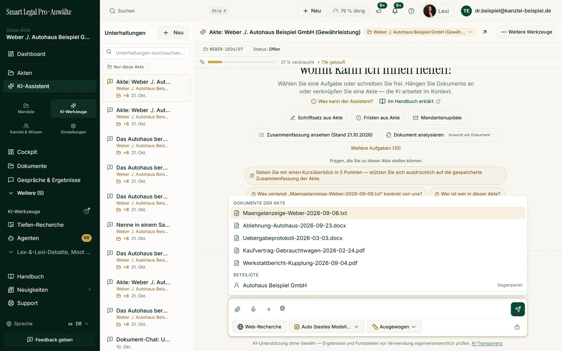Select Maengelanzeige-Weber-2026-09-08.txt document

point(378,213)
